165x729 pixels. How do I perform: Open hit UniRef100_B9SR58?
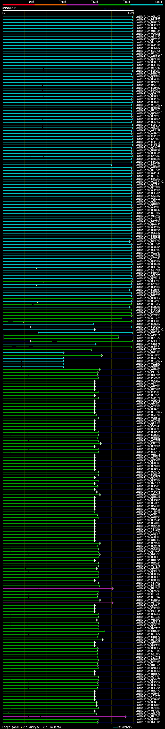(x=148, y=20)
